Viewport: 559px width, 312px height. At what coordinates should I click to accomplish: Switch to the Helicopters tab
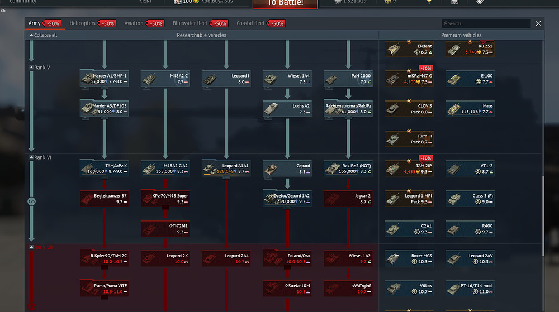(82, 23)
